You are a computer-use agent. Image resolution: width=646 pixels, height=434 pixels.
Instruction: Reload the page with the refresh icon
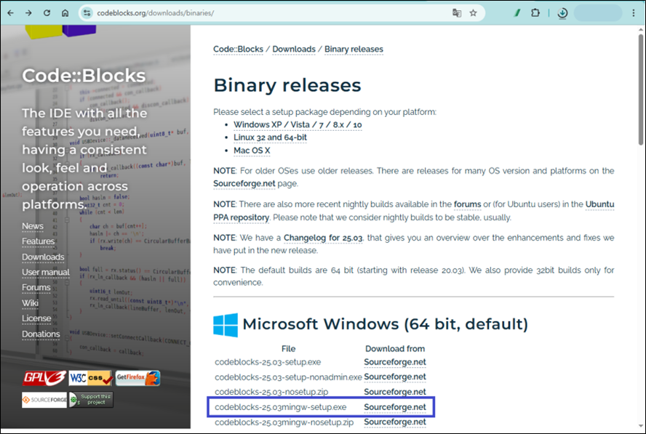click(x=47, y=13)
